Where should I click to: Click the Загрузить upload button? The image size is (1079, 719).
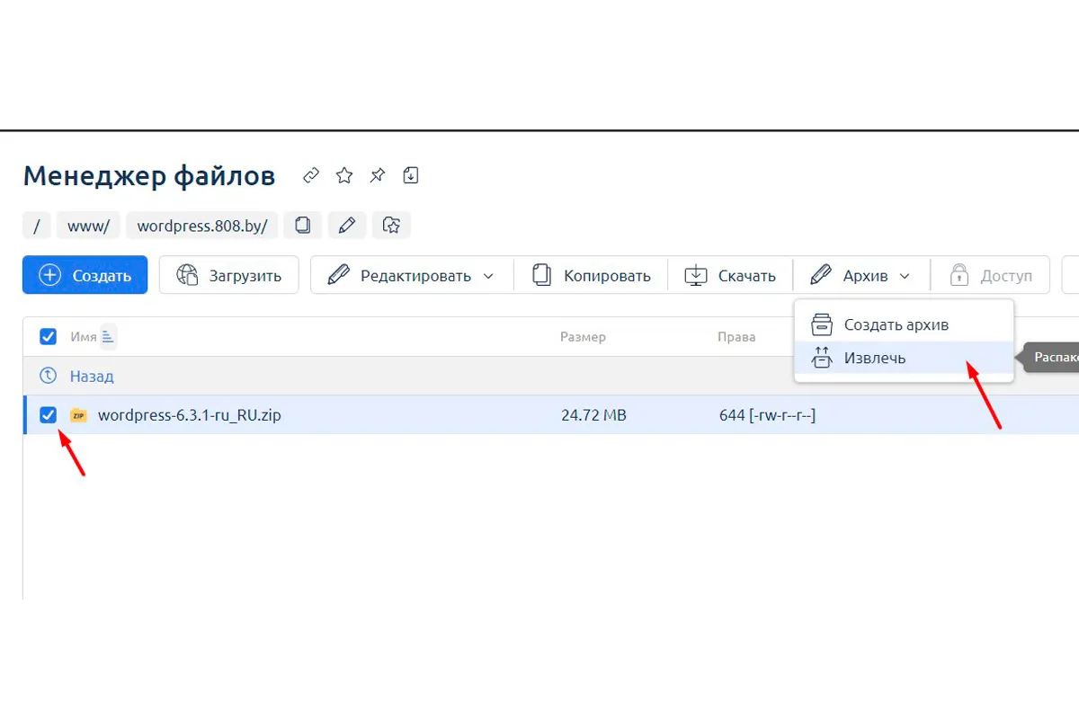229,276
